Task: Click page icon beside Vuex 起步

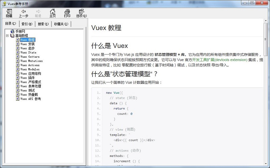Action: click(18, 48)
